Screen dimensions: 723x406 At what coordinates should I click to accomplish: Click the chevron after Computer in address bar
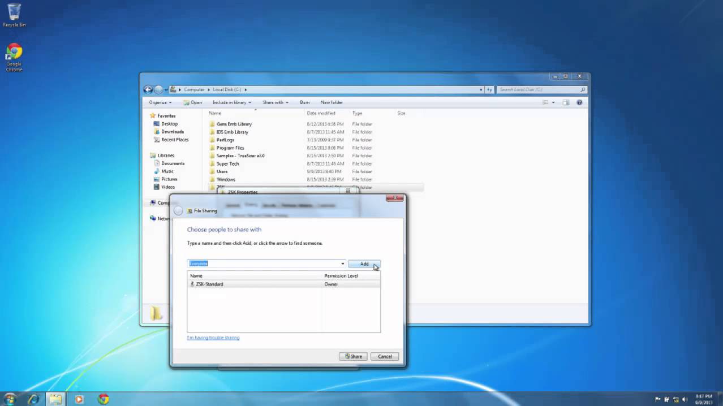tap(209, 89)
